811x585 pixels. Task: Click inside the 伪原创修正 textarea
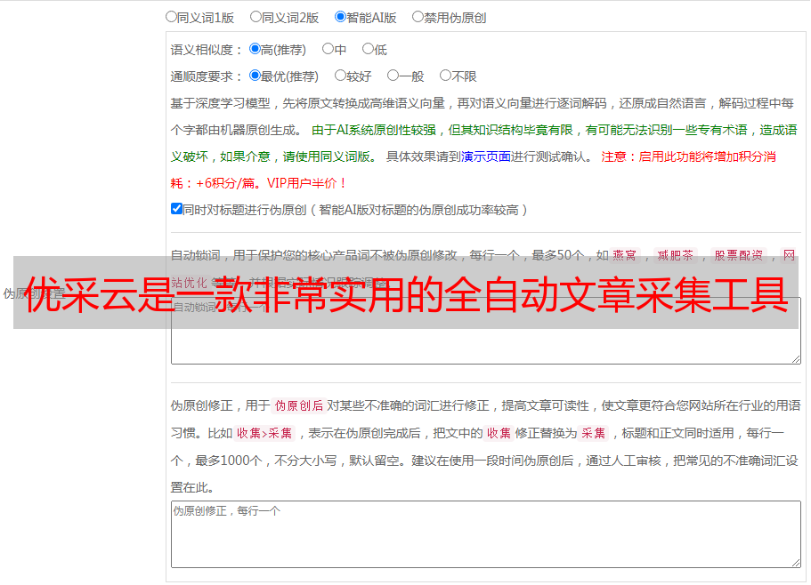pos(486,534)
